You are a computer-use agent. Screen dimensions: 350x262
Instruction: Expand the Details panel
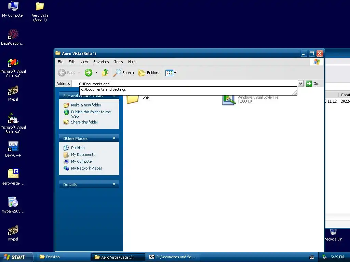tap(114, 184)
